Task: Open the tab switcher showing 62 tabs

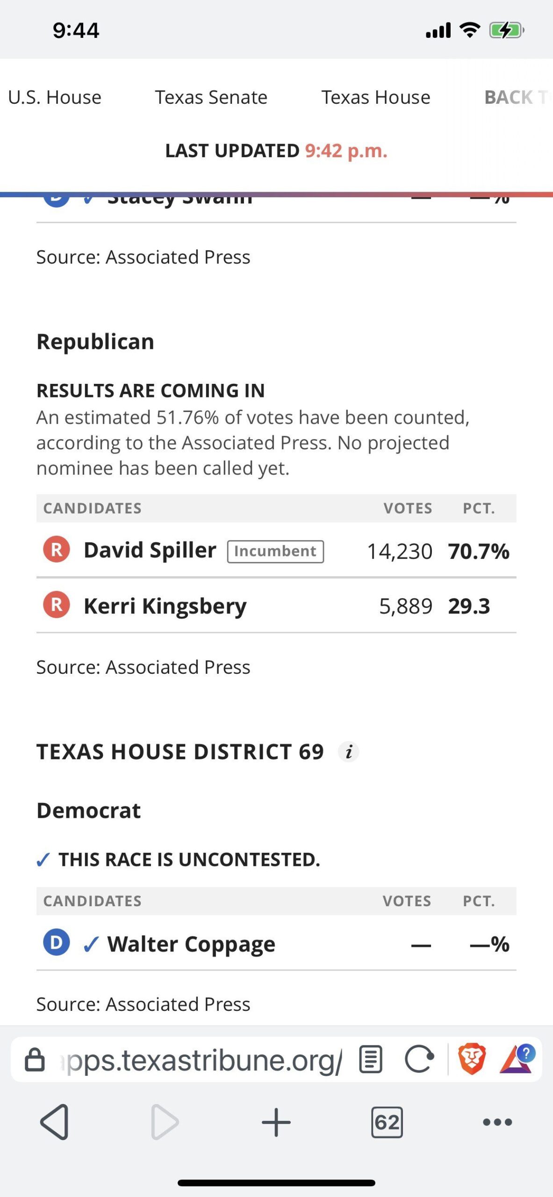Action: point(387,1122)
